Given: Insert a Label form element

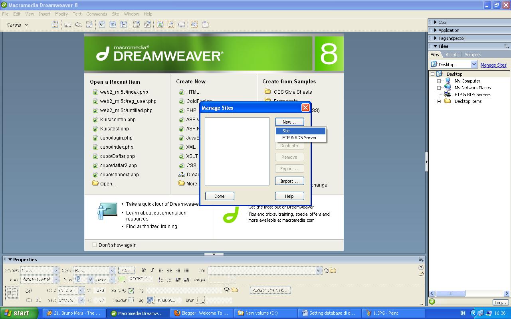Looking at the screenshot, I should pyautogui.click(x=194, y=25).
